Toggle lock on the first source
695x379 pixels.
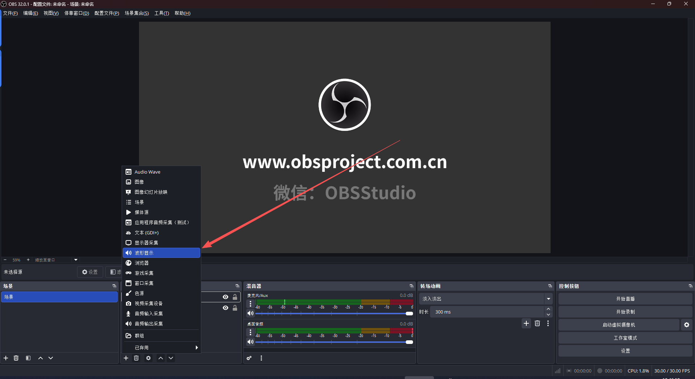pos(235,297)
